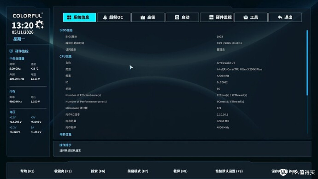Open the 工具 tab
Screen dimensions: 318x179
tap(251, 17)
